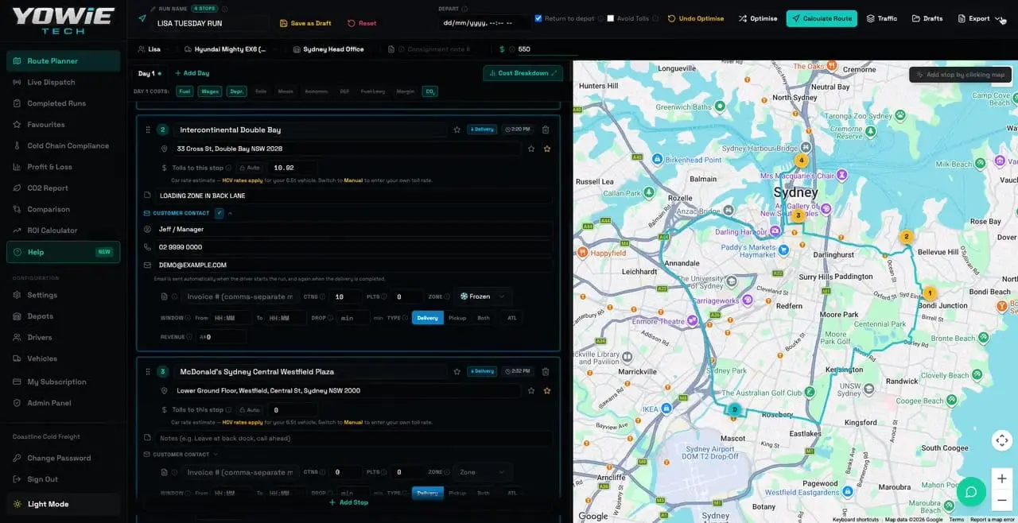The image size is (1018, 523).
Task: Click the Run Name field 'LISA TUESDAY RUN'
Action: pos(210,23)
